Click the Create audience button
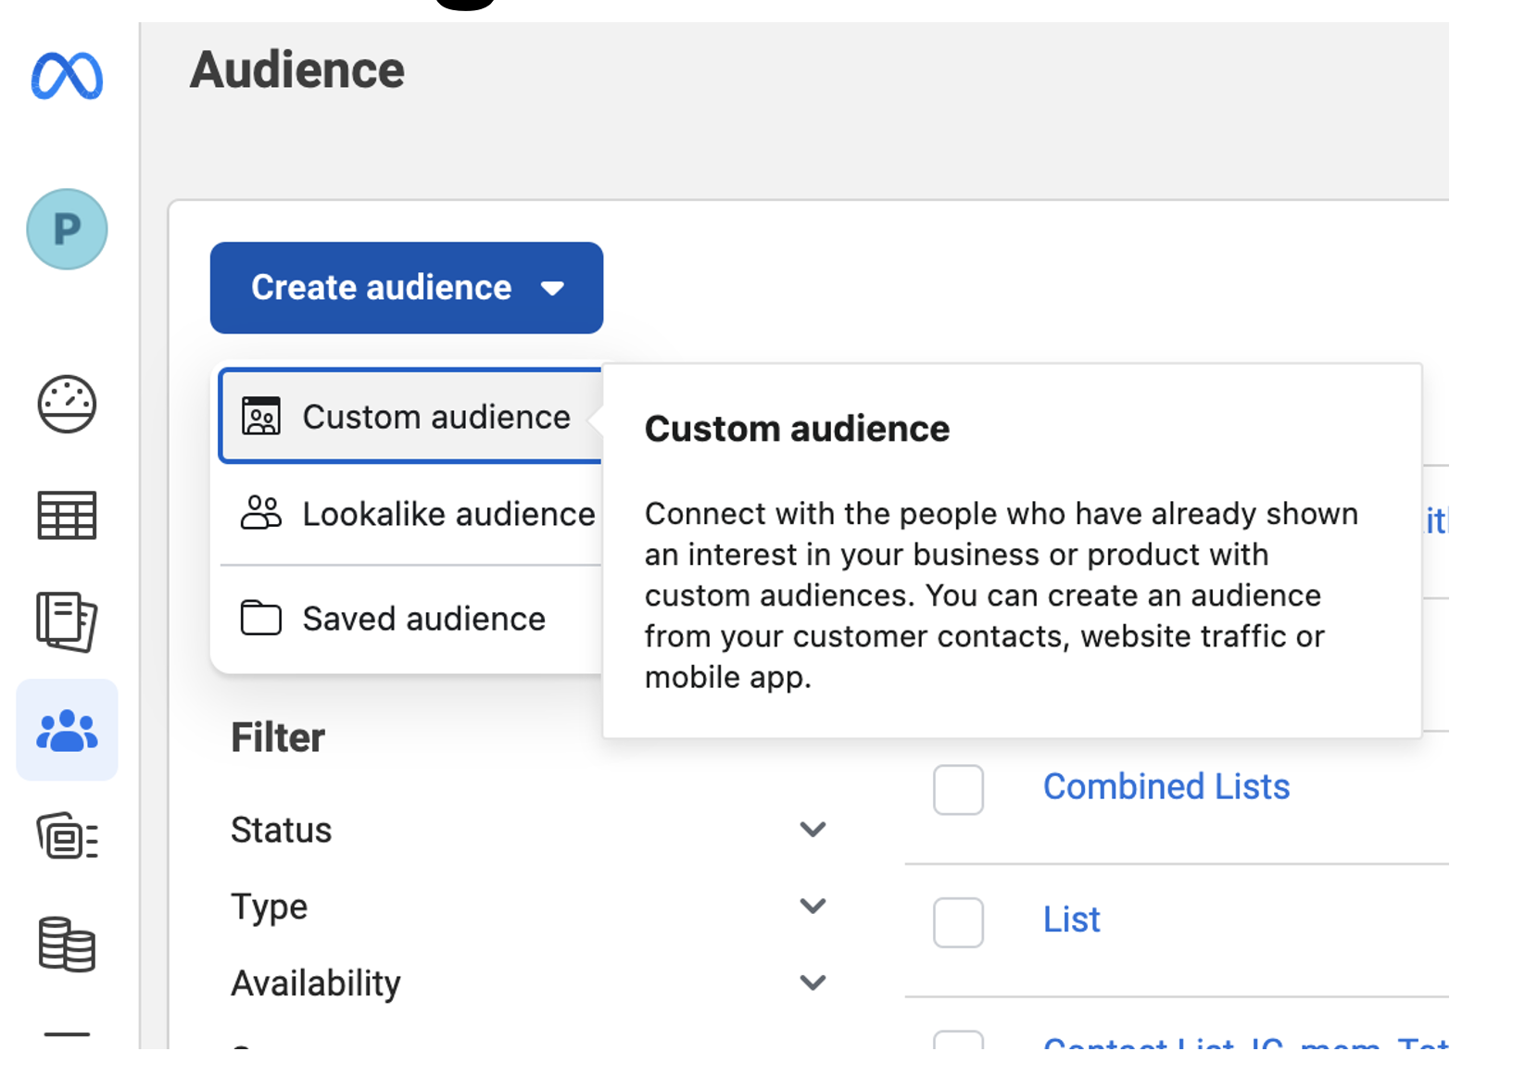Image resolution: width=1538 pixels, height=1089 pixels. (406, 288)
